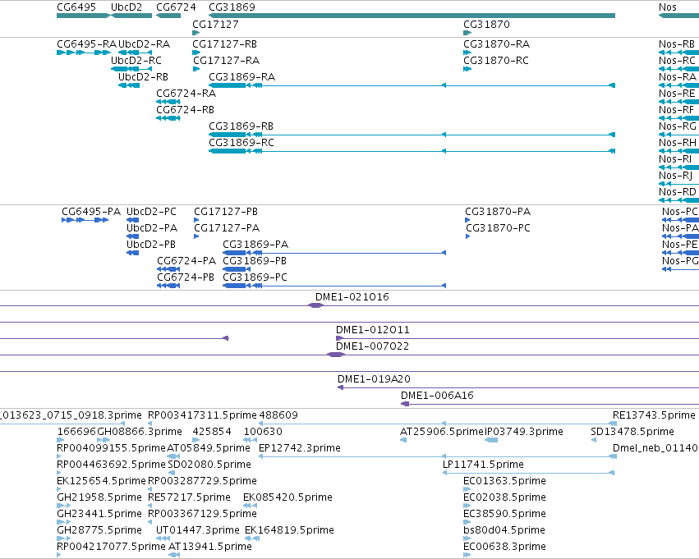Select transcript CG31869-RA
The width and height of the screenshot is (699, 559).
[242, 77]
